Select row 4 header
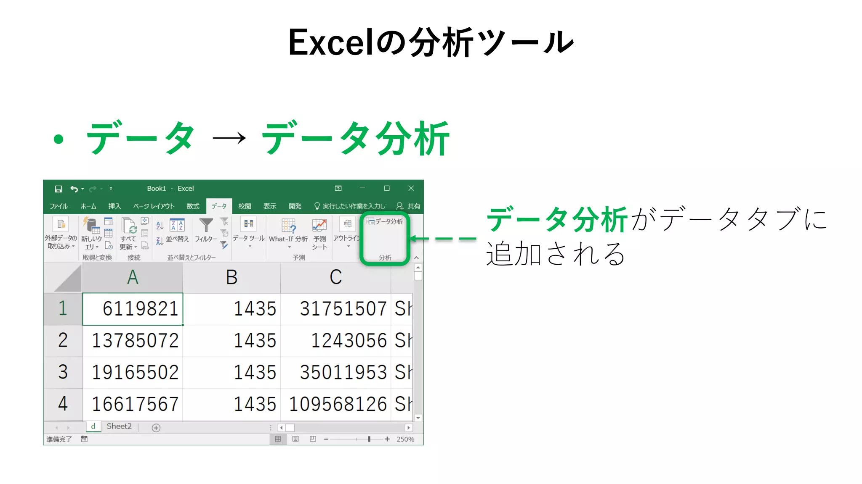862x484 pixels. [63, 404]
